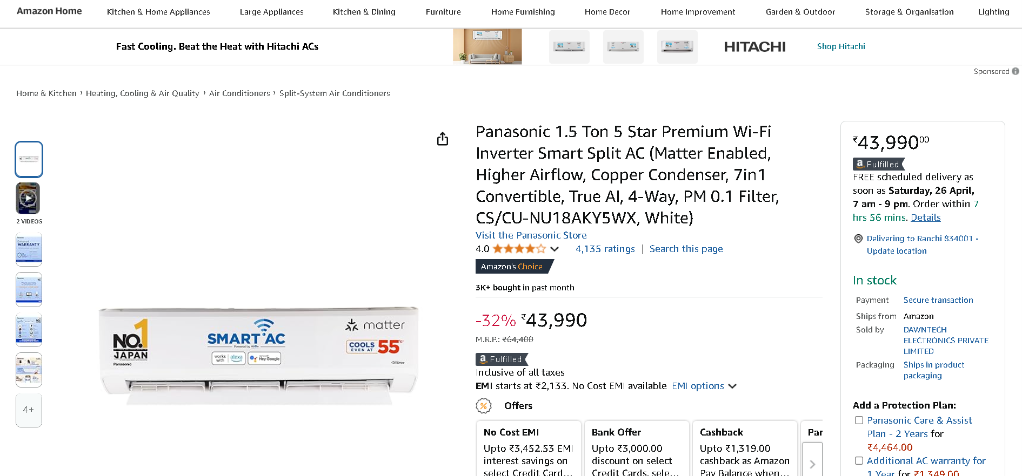This screenshot has width=1022, height=476.
Task: Play the product video thumbnail
Action: pos(28,198)
